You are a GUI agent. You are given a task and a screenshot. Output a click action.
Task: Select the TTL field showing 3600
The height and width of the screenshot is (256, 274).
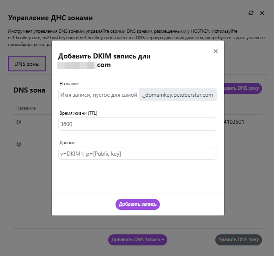click(x=138, y=124)
